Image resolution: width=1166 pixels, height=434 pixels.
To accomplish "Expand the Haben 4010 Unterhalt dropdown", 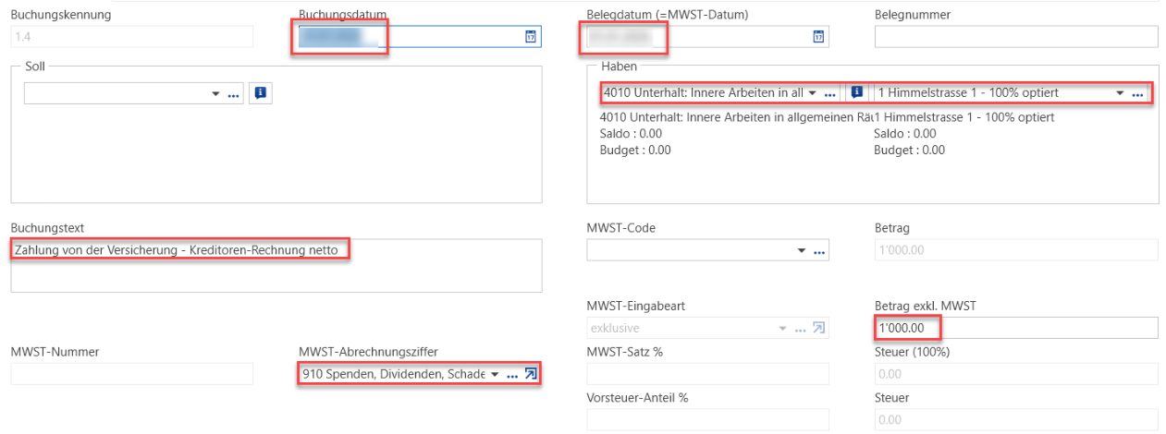I will (x=812, y=94).
